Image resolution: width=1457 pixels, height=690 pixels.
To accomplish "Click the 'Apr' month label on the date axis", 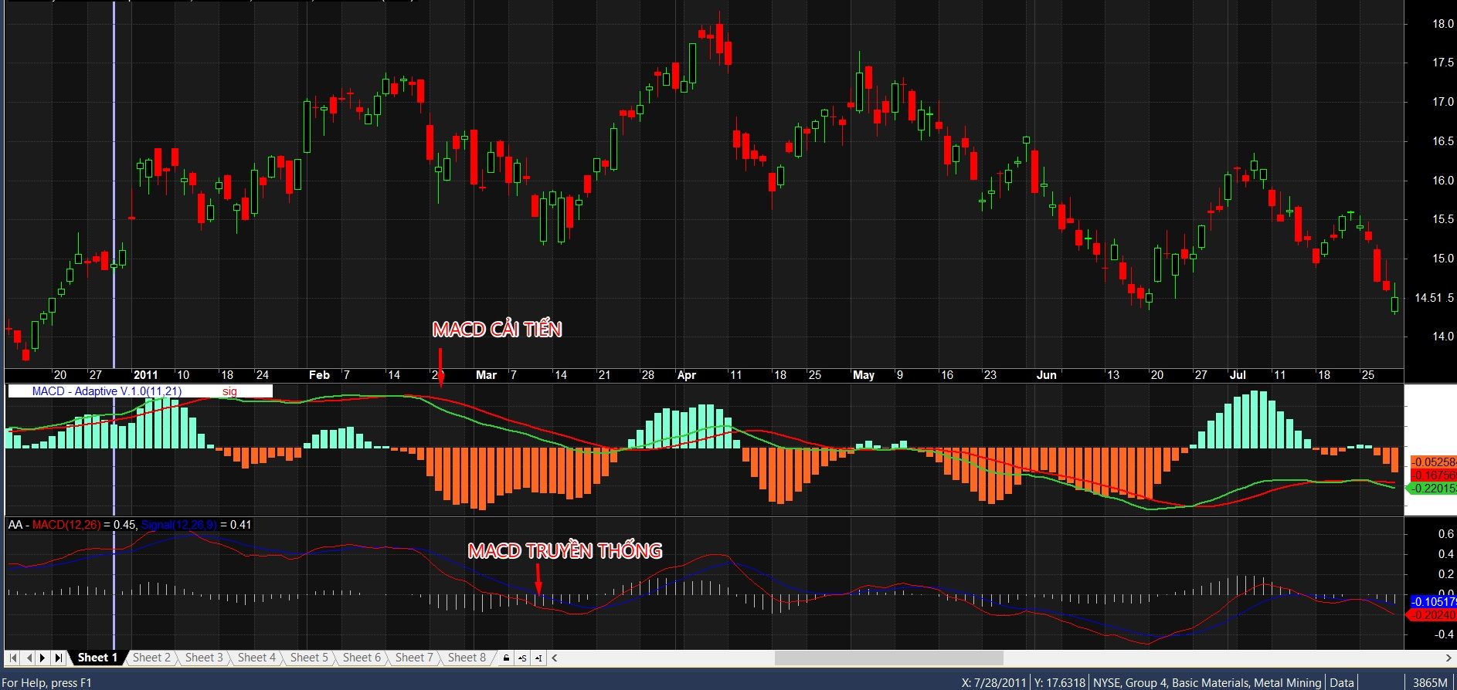I will [x=686, y=375].
